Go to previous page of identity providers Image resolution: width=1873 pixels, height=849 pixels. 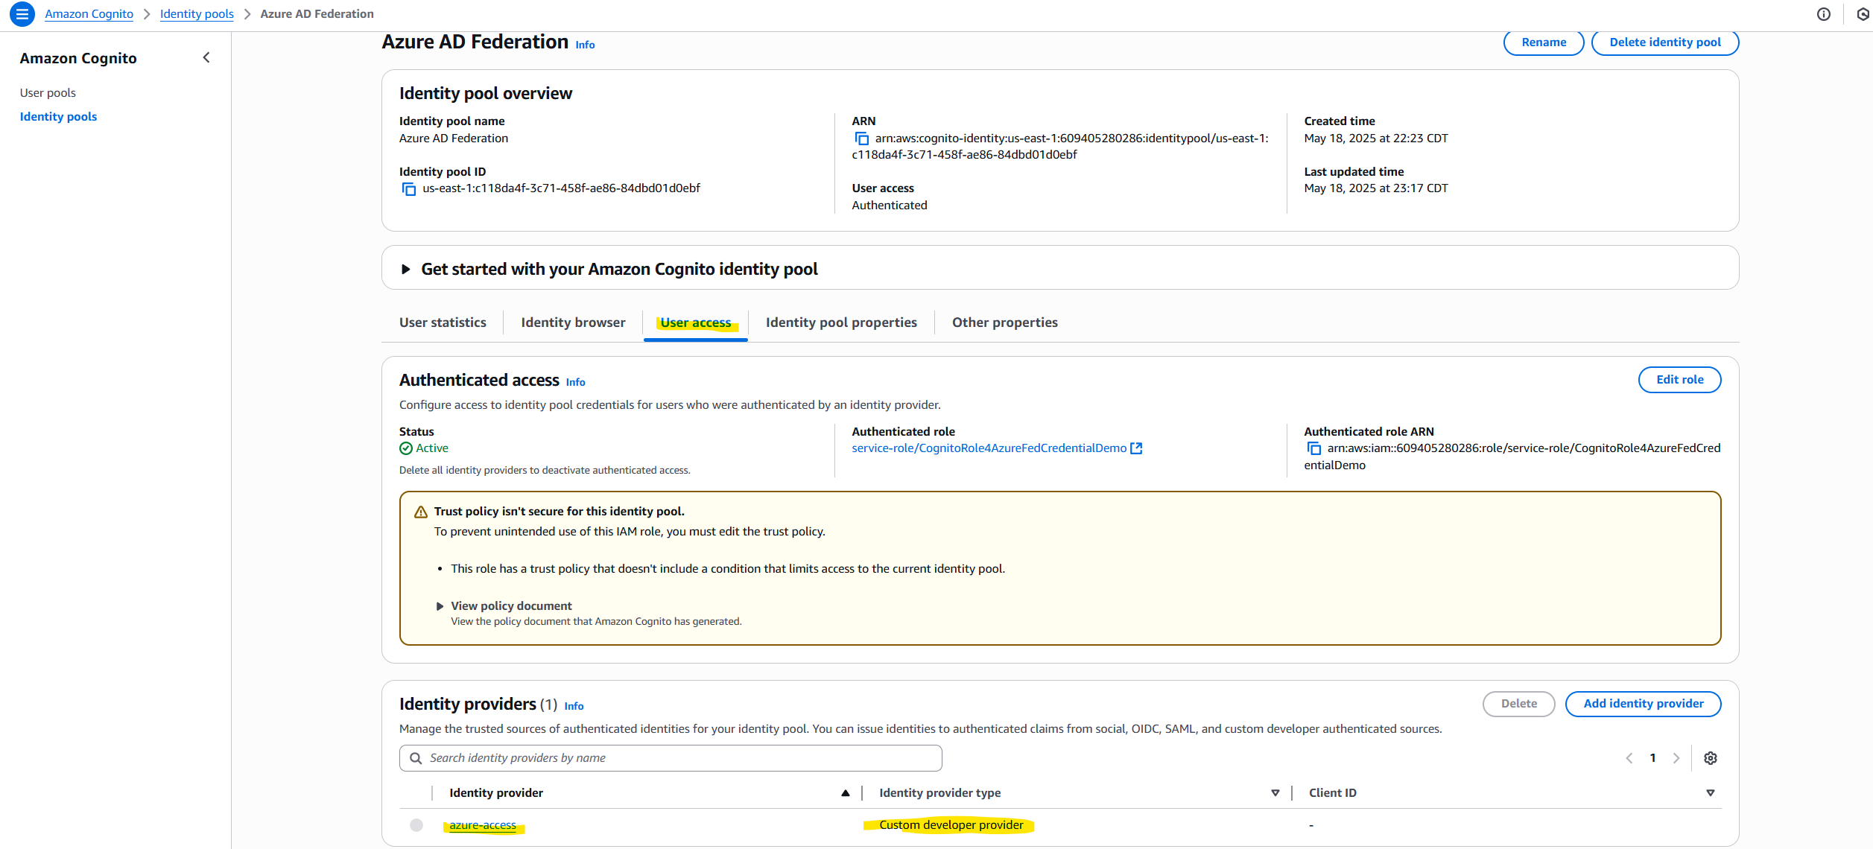coord(1629,758)
